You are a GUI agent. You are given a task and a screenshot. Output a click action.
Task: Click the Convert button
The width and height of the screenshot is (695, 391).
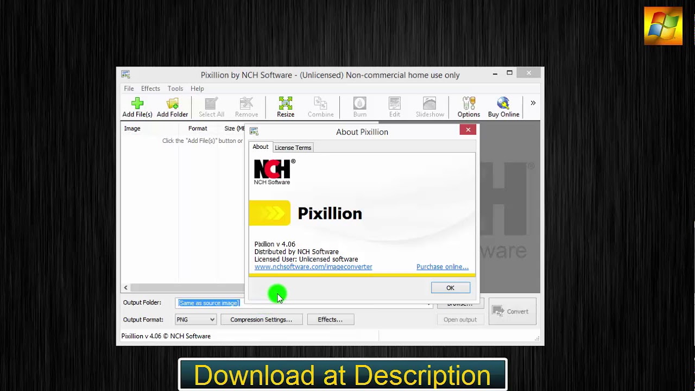(512, 312)
